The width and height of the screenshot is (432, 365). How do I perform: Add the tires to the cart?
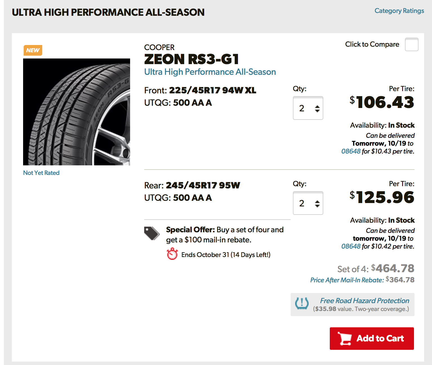pos(372,339)
